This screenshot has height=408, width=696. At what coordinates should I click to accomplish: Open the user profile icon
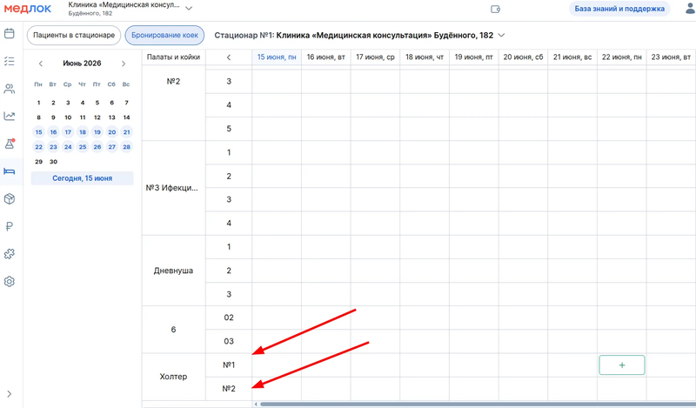tap(690, 9)
